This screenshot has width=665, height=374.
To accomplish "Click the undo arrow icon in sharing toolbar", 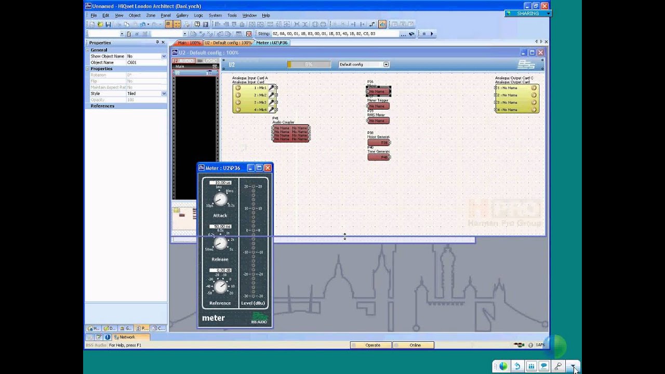I will [x=517, y=366].
